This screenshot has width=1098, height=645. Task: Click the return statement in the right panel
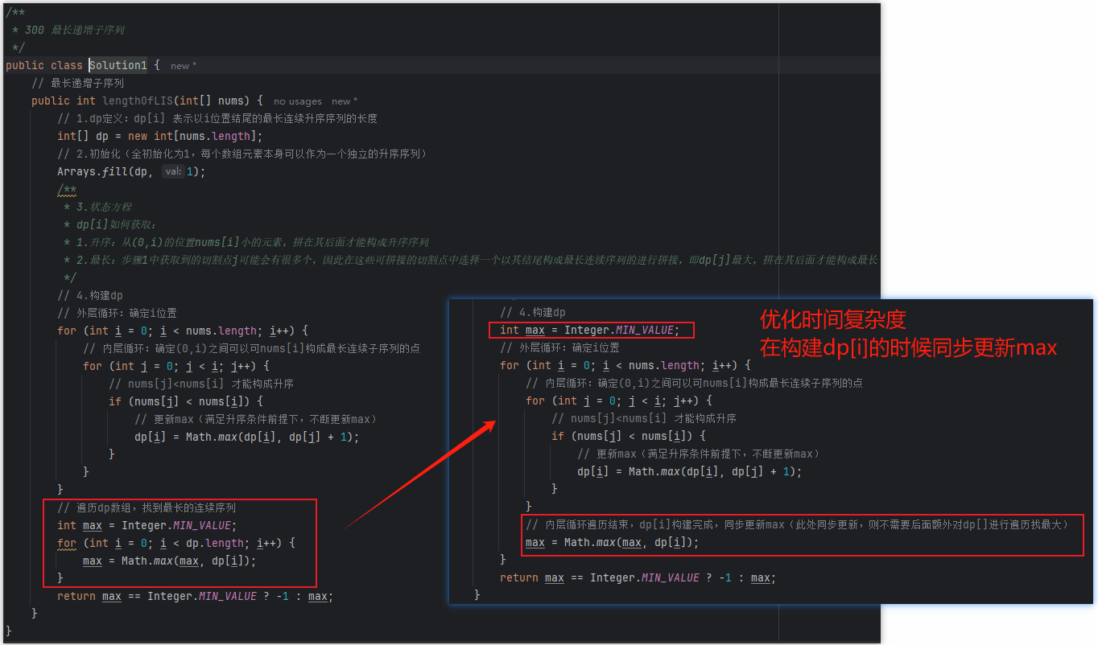point(637,577)
